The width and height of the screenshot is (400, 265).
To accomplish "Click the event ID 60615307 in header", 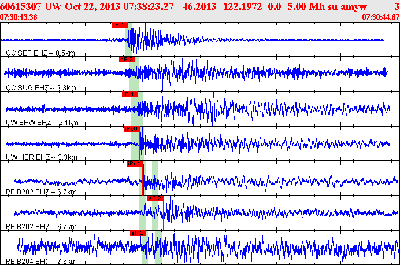I will click(x=21, y=6).
